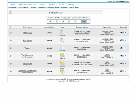Screen dimensions: 137x101
Task: Expand The Simpsons row blue plus
Action: (x=11, y=56)
